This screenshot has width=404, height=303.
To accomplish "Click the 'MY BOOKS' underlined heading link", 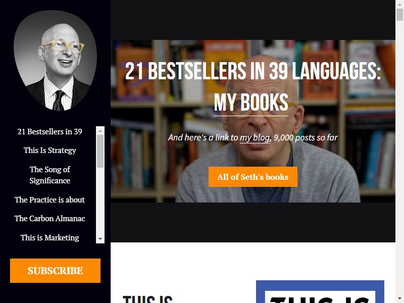I will click(251, 103).
